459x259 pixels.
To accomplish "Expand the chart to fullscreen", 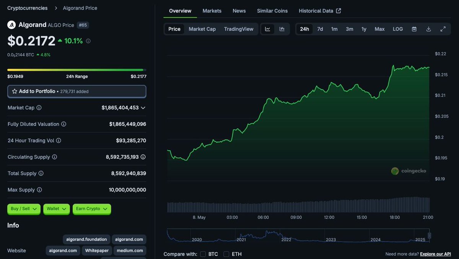I will pyautogui.click(x=443, y=29).
